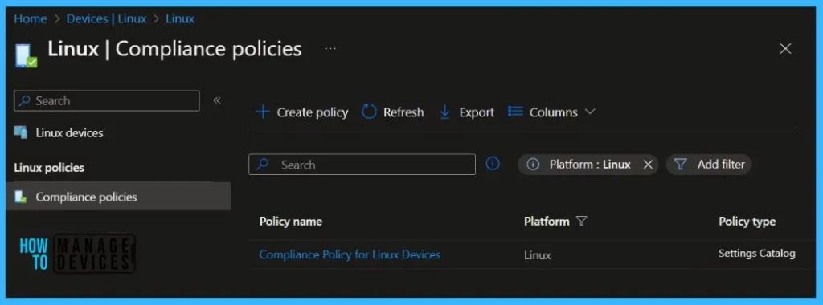Click the Export label
Image resolution: width=823 pixels, height=305 pixels.
[477, 112]
